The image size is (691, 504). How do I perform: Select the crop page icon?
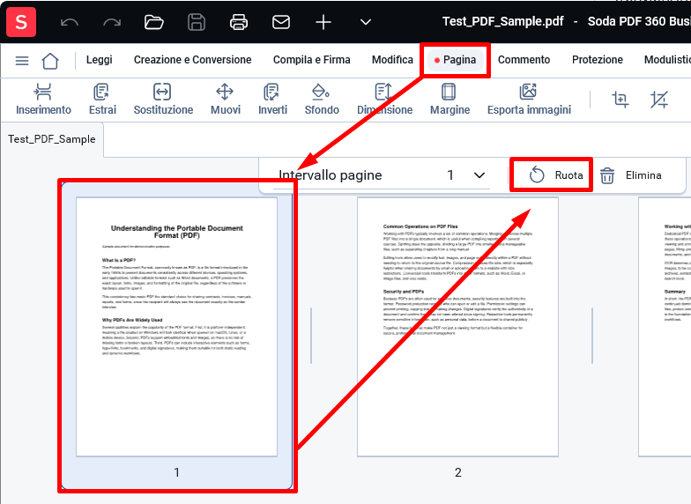[620, 100]
